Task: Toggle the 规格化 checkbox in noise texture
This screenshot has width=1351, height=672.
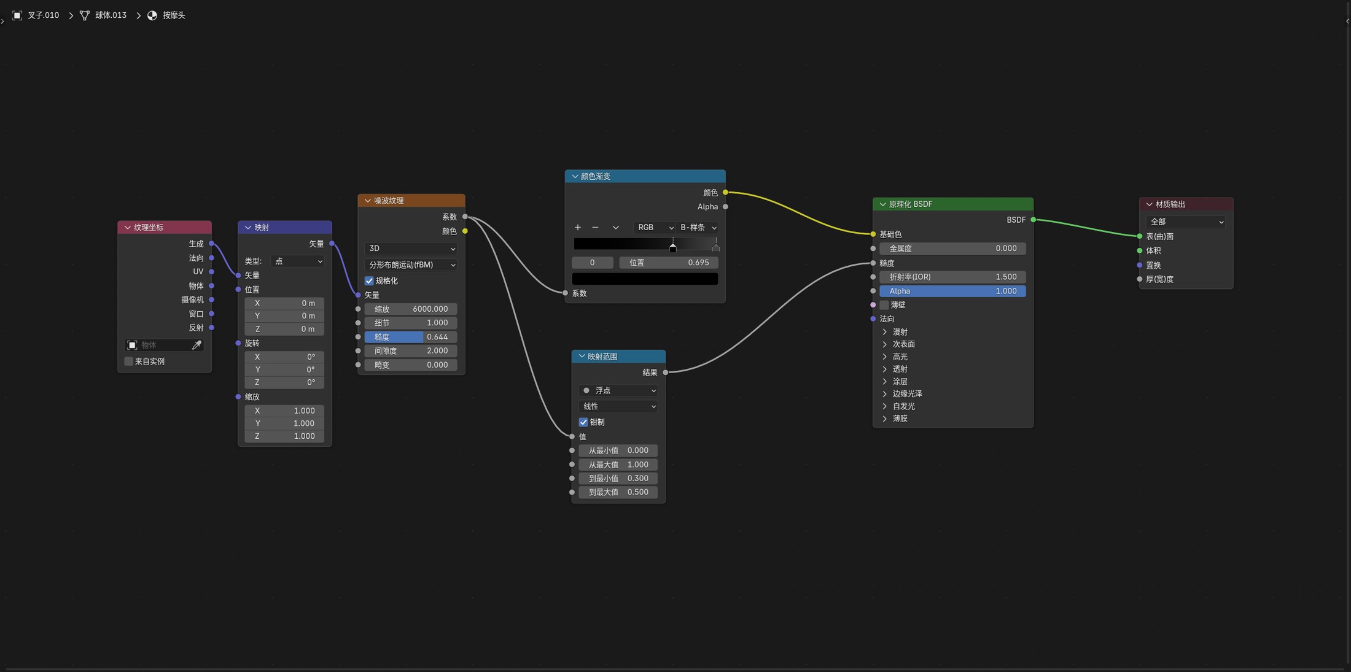Action: 369,281
